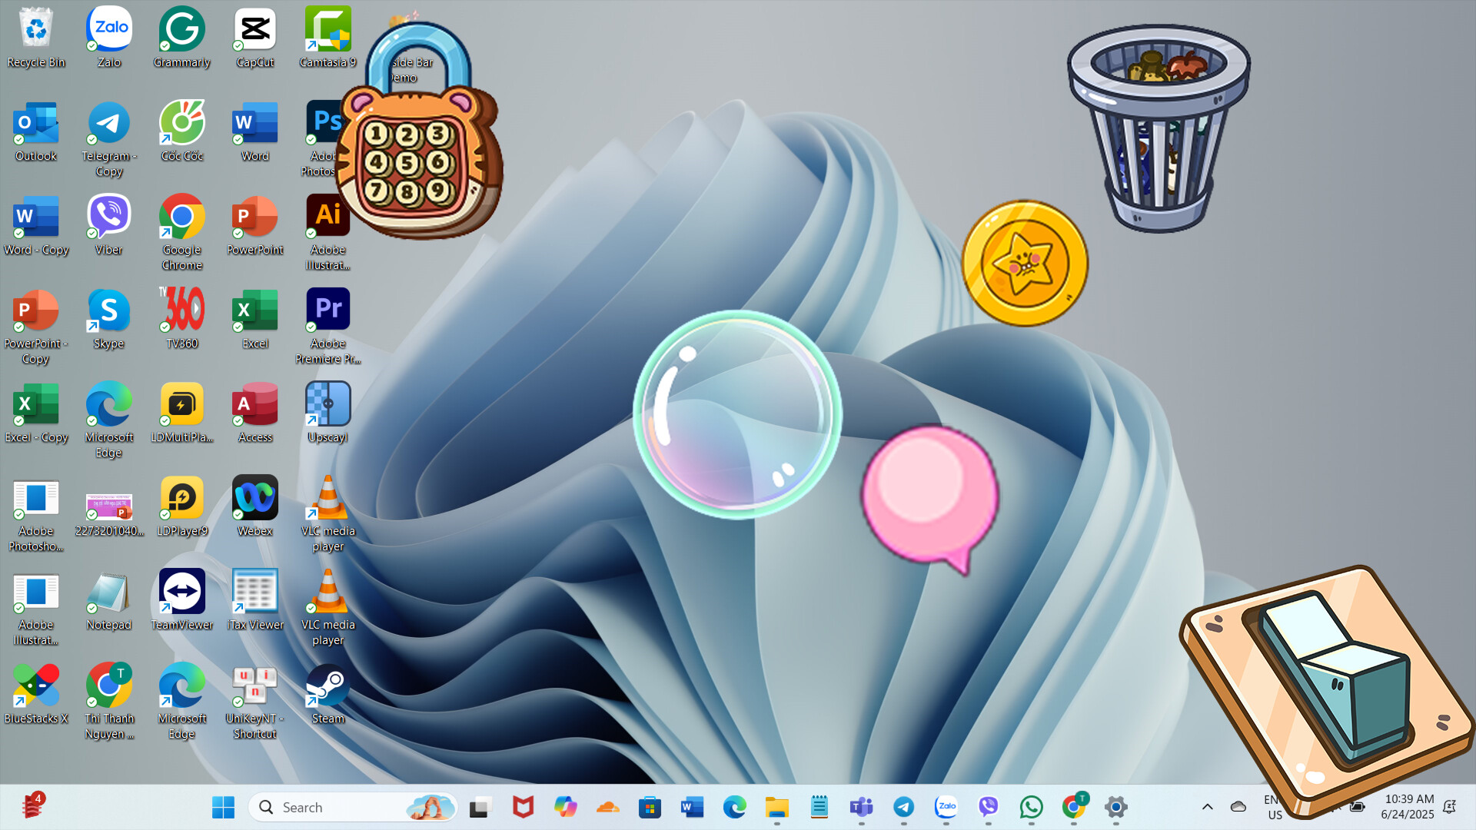The width and height of the screenshot is (1476, 830).
Task: Show hidden system tray icons chevron
Action: pos(1207,807)
